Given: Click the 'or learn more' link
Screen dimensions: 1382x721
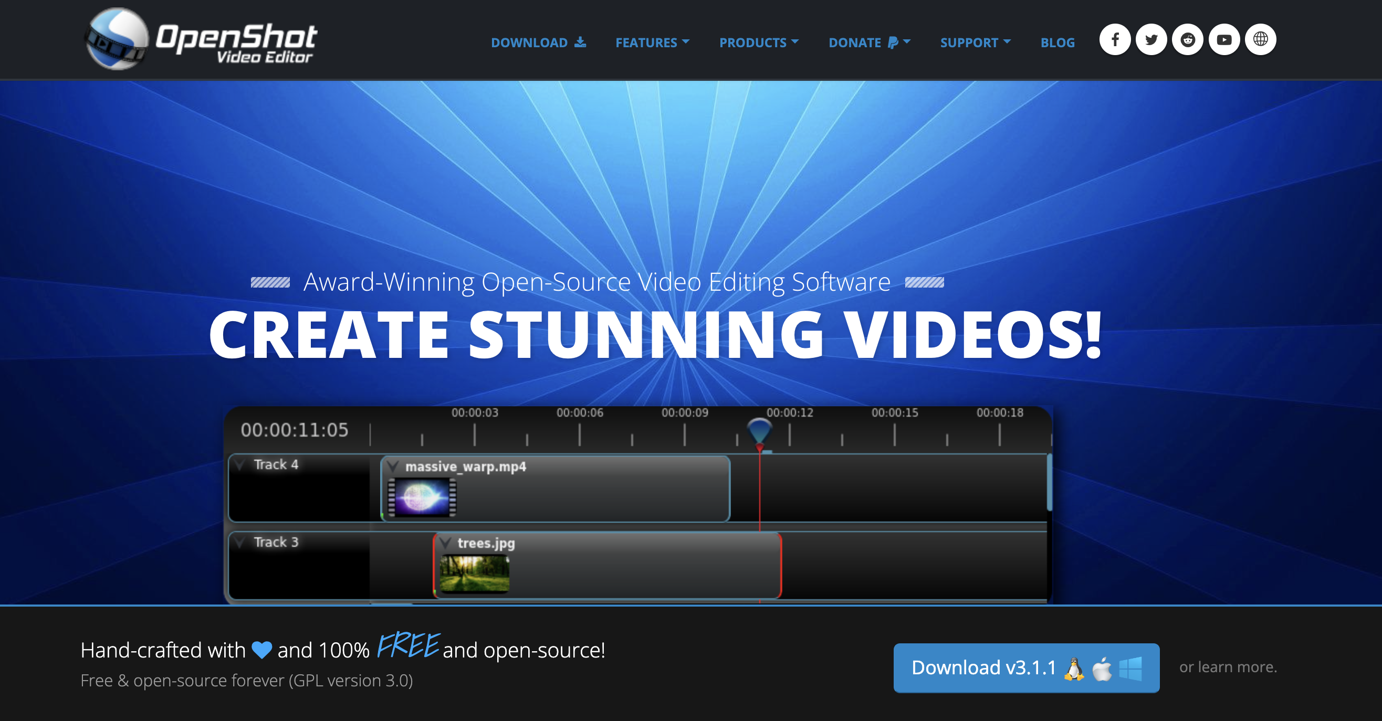Looking at the screenshot, I should click(x=1228, y=667).
